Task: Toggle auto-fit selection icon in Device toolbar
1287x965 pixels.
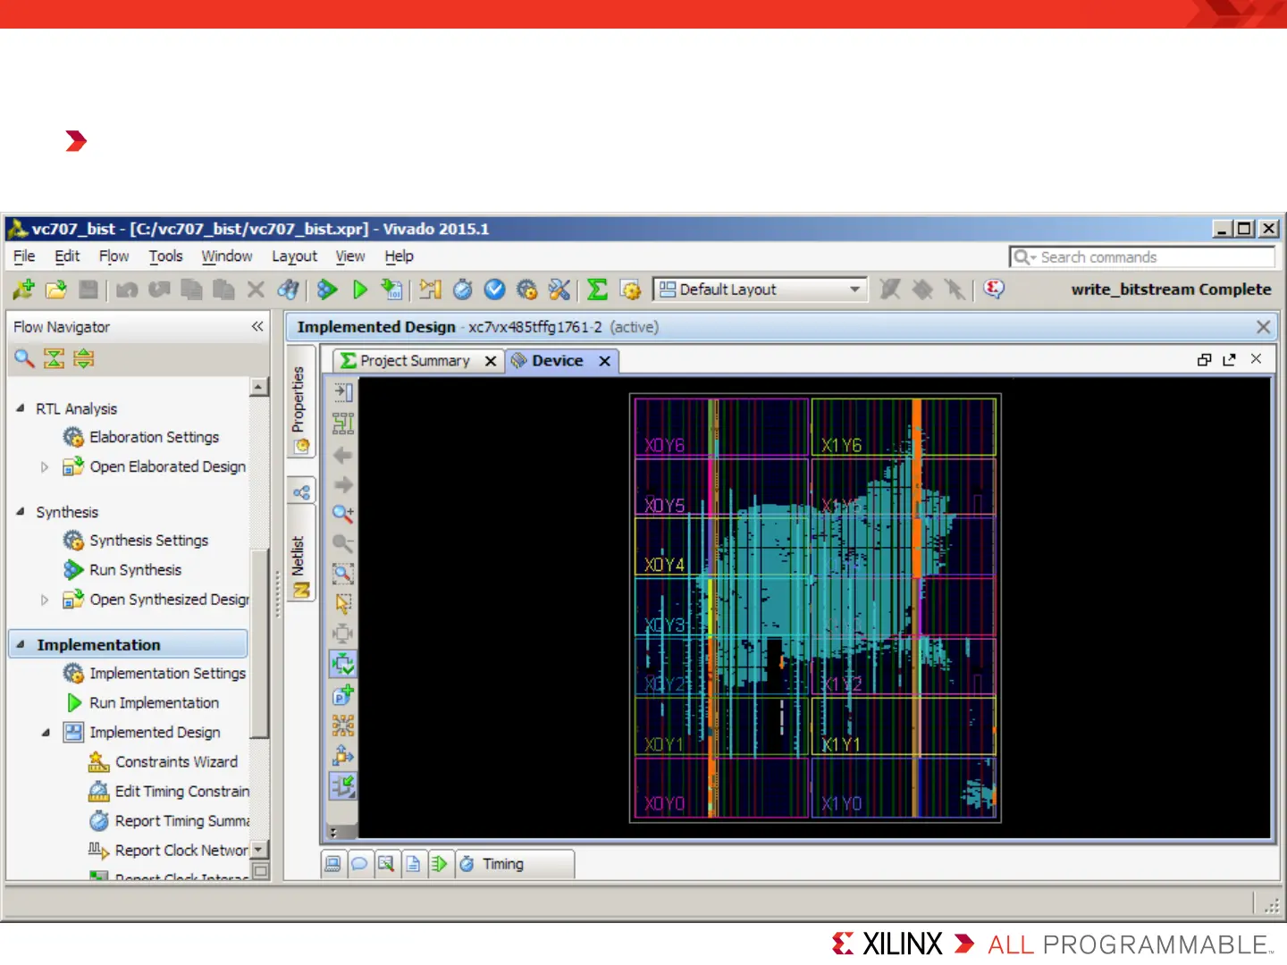Action: point(343,664)
